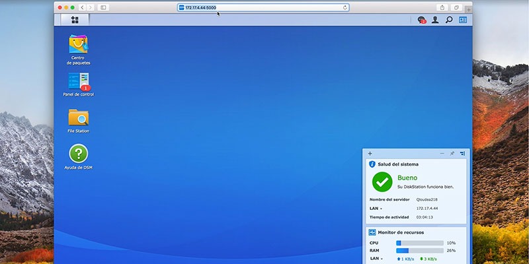Click the address bar showing 172.17.4.44:5000

[x=263, y=7]
